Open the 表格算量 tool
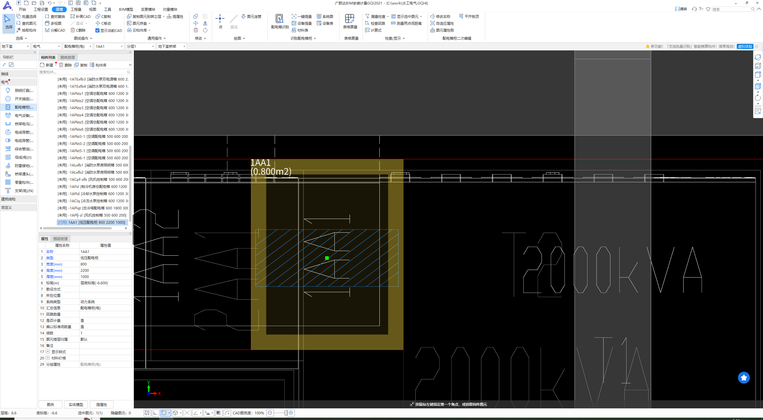The height and width of the screenshot is (420, 763). [350, 21]
